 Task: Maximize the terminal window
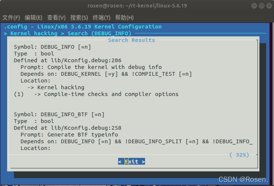pos(262,6)
